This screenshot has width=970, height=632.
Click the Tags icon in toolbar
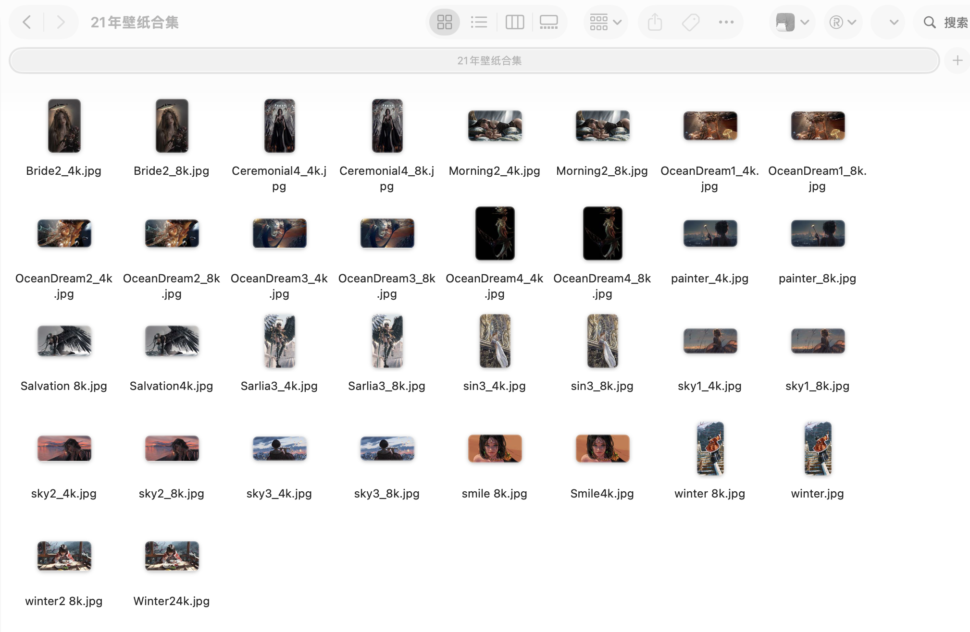click(691, 22)
